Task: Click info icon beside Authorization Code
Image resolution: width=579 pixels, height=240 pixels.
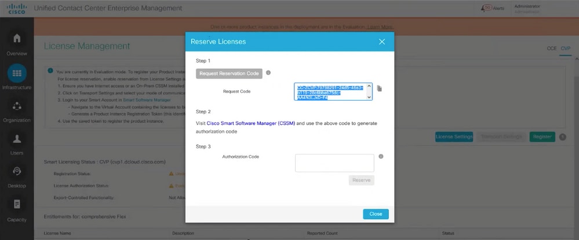Action: tap(381, 156)
